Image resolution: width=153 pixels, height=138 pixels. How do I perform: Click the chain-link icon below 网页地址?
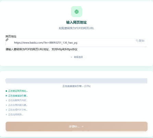point(7,40)
